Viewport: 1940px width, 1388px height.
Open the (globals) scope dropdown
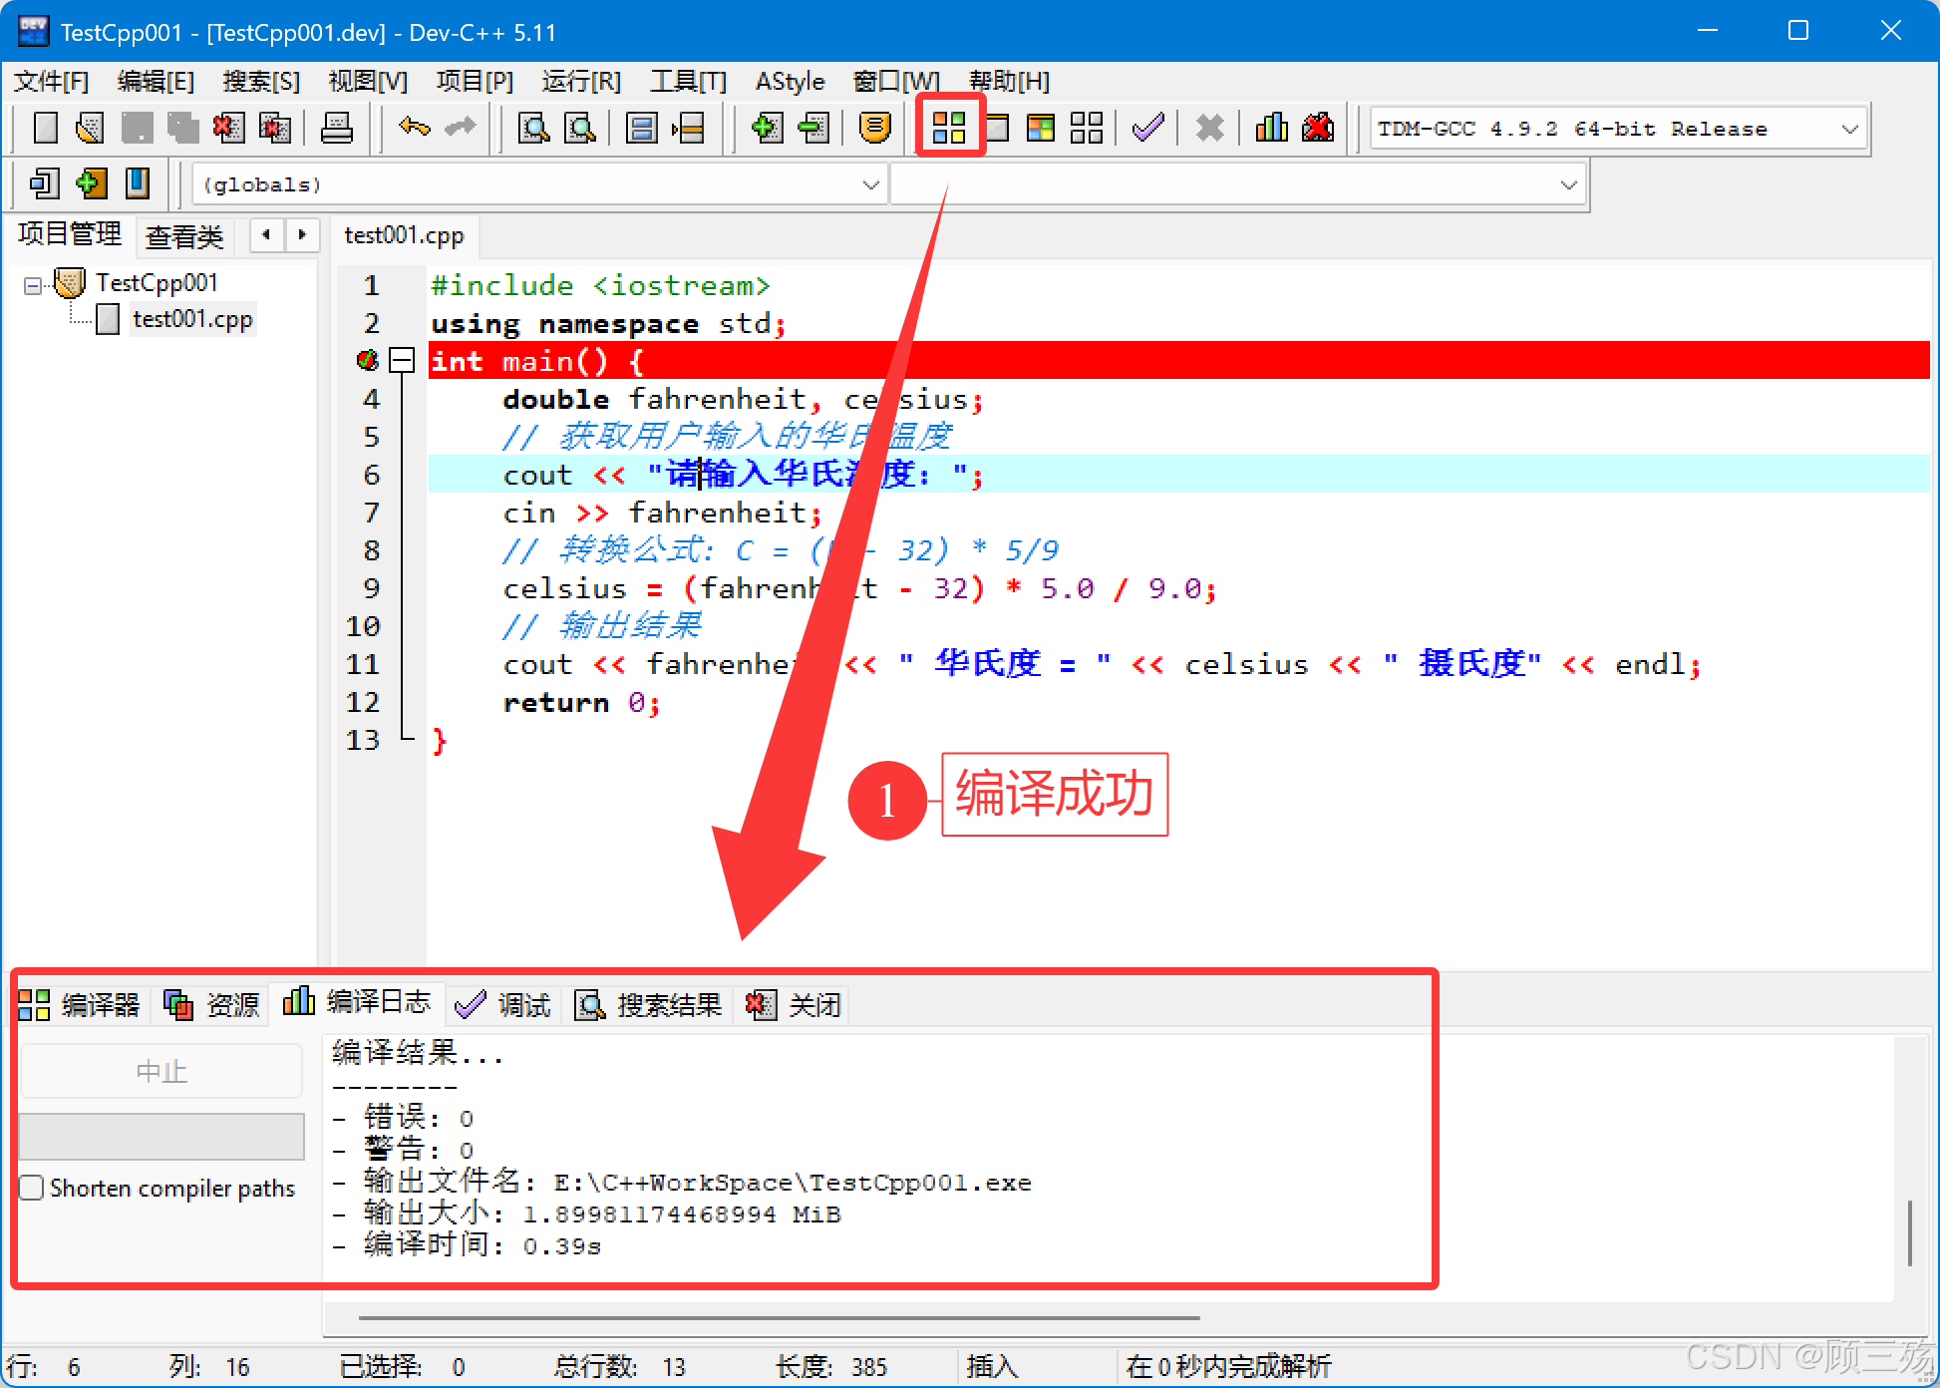(870, 184)
